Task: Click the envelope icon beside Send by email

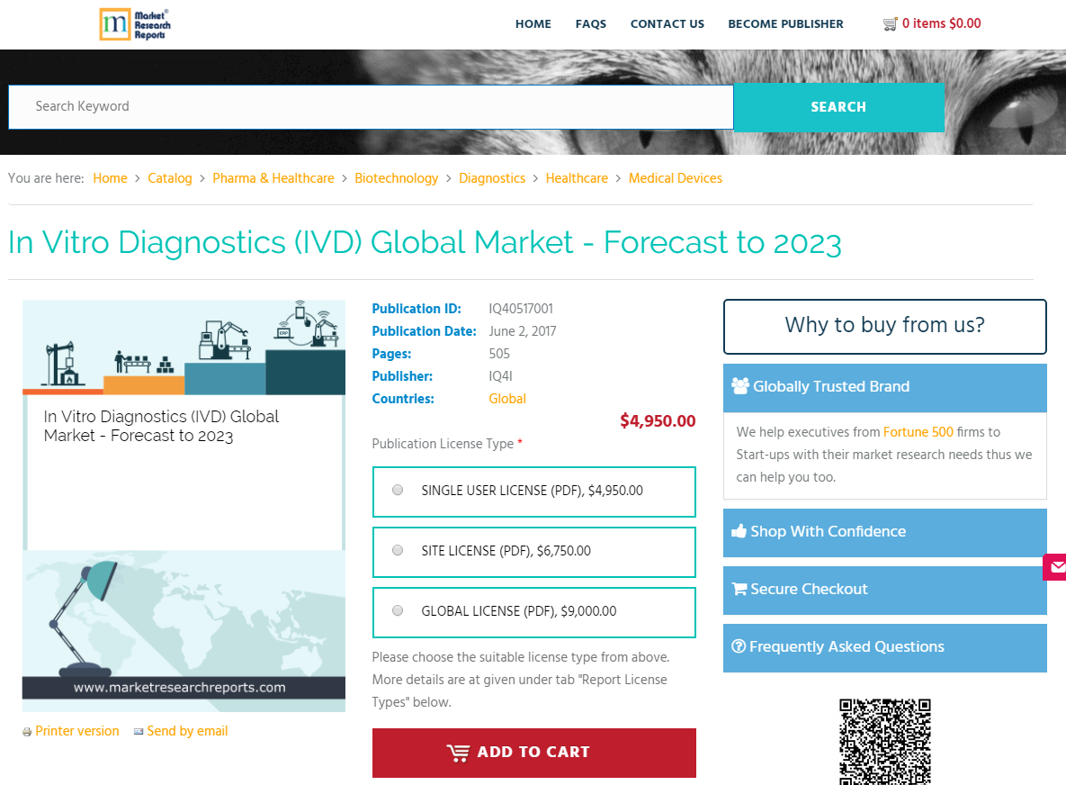Action: click(139, 731)
